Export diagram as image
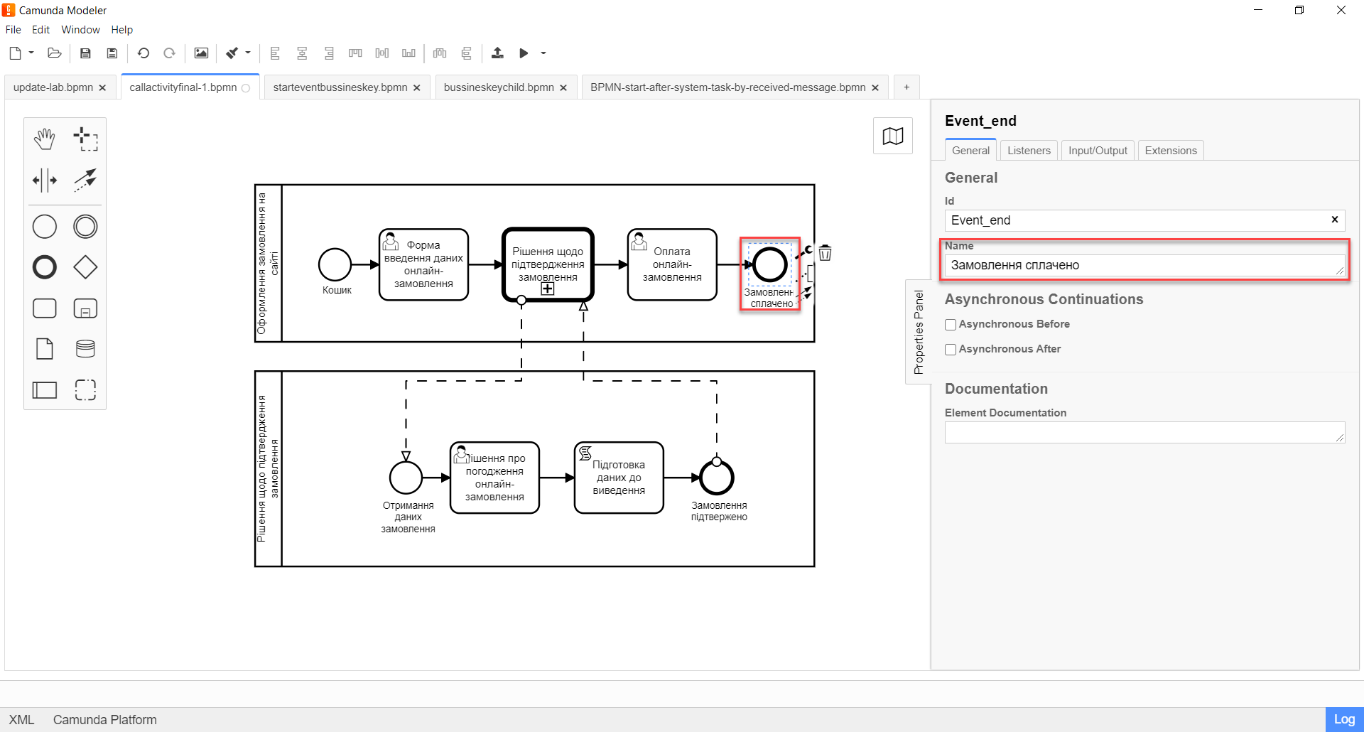1364x732 pixels. tap(201, 53)
